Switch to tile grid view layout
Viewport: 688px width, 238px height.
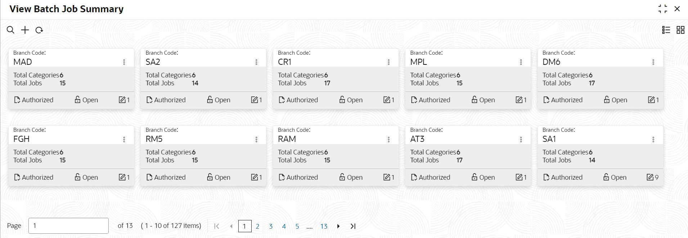click(x=680, y=30)
